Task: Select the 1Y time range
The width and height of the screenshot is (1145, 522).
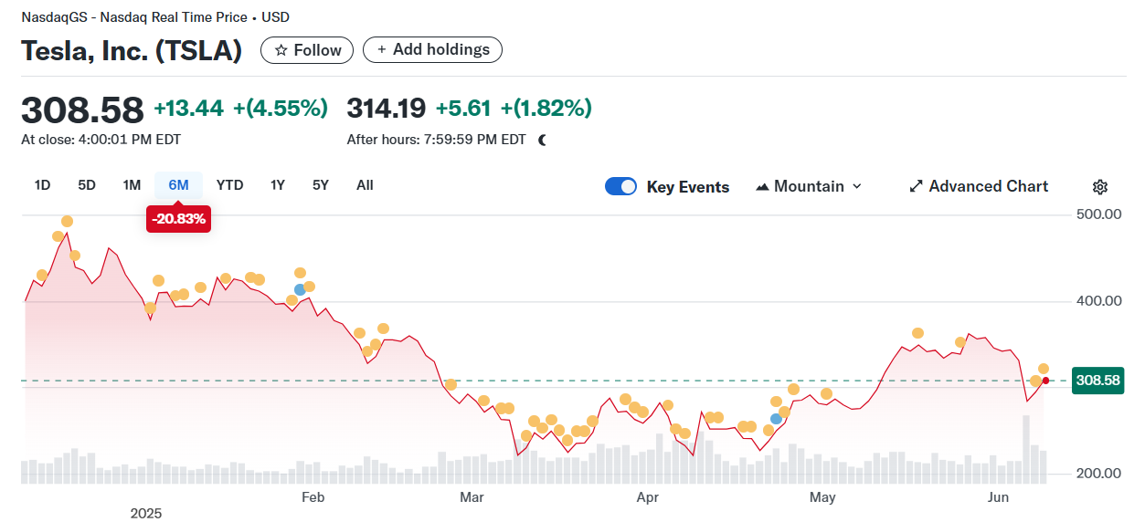Action: pos(278,185)
